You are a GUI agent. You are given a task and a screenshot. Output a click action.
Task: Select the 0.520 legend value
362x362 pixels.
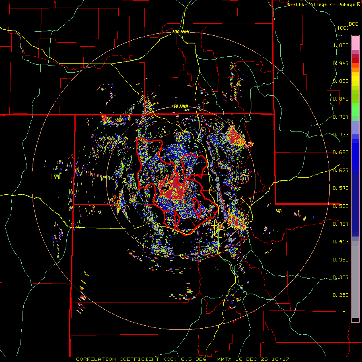click(341, 206)
